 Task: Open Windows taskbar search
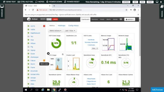click(x=31, y=90)
